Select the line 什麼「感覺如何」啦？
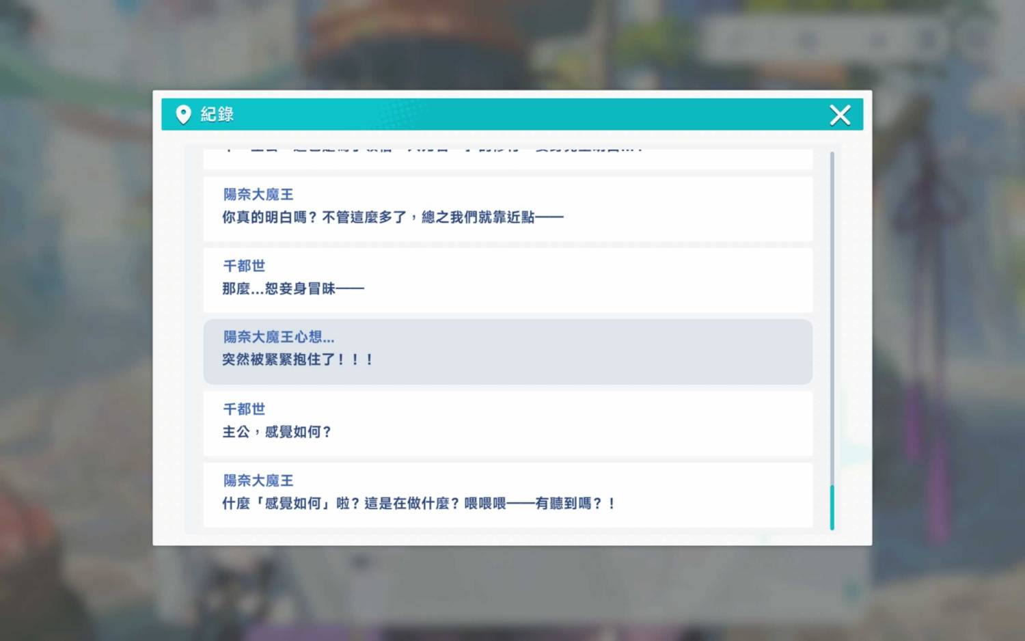Screen dimensions: 1025x641 [x=418, y=504]
